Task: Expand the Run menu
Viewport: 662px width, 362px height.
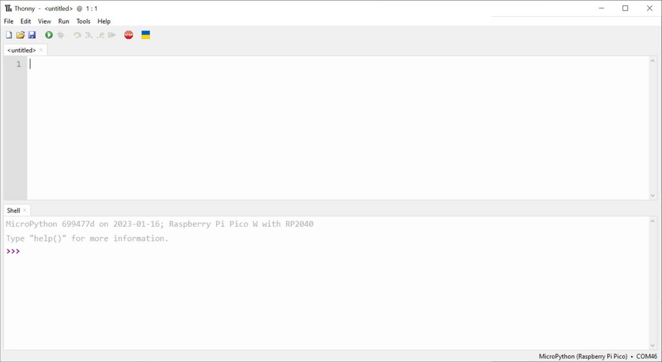Action: pos(63,21)
